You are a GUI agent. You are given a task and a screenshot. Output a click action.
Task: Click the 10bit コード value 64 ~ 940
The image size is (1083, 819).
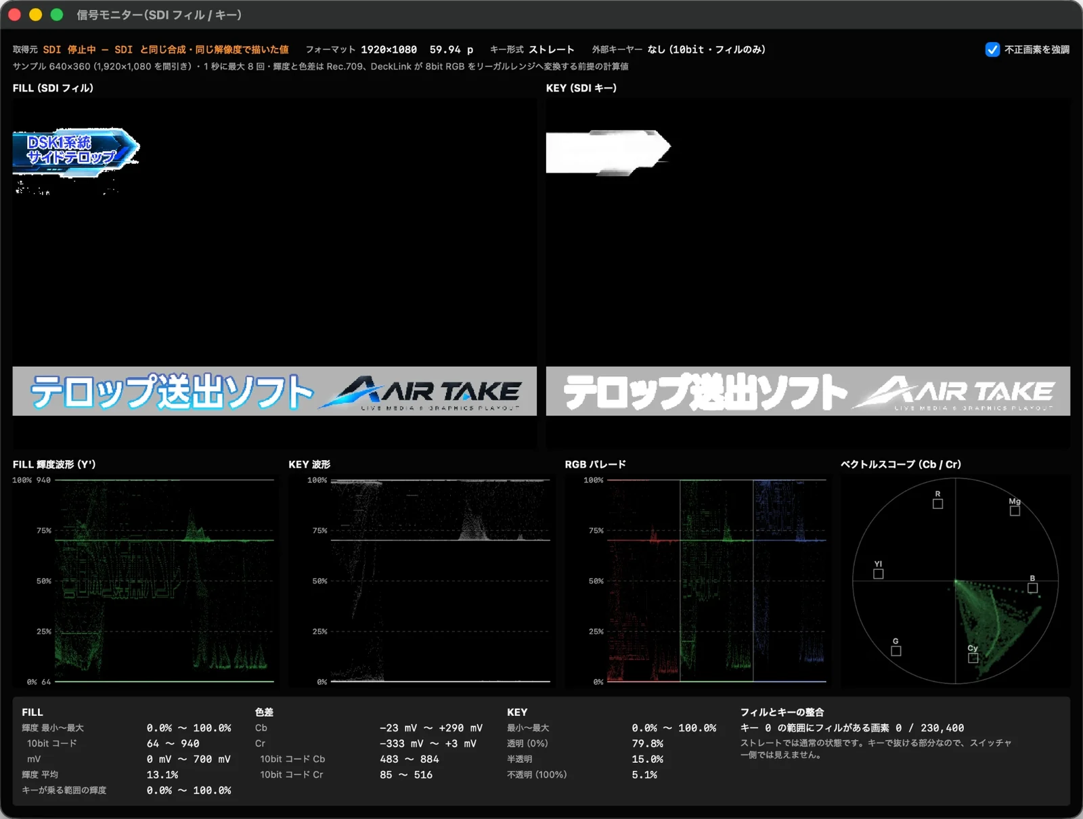(173, 743)
